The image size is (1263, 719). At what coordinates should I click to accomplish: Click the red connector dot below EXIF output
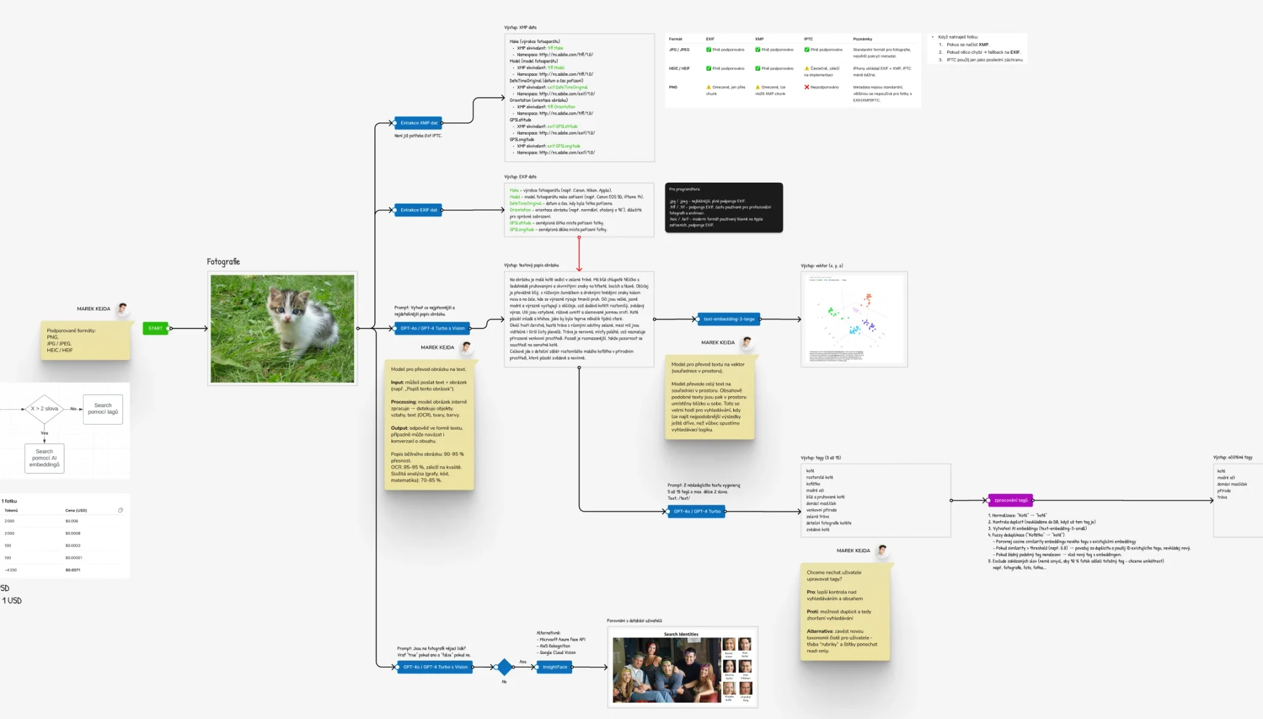[579, 238]
